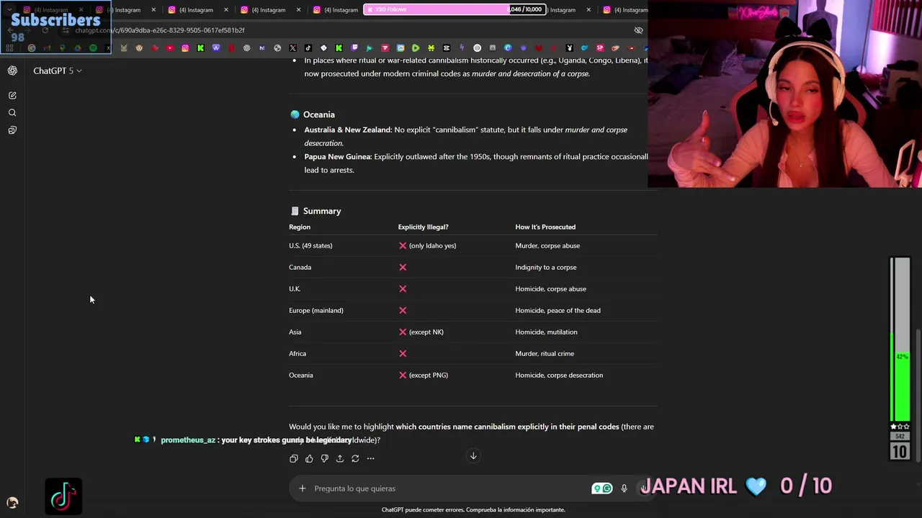Click "Papua New Guinea:" bullet text
This screenshot has width=922, height=518.
coord(338,156)
